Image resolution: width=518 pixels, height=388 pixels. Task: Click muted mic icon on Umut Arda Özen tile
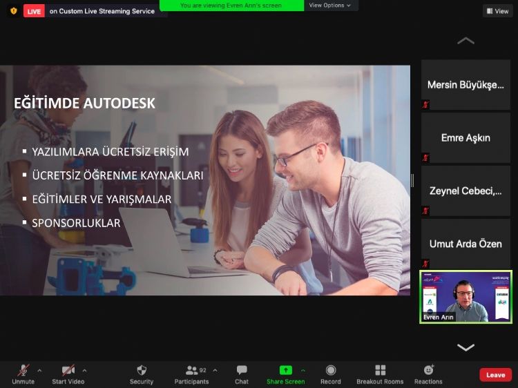(425, 264)
